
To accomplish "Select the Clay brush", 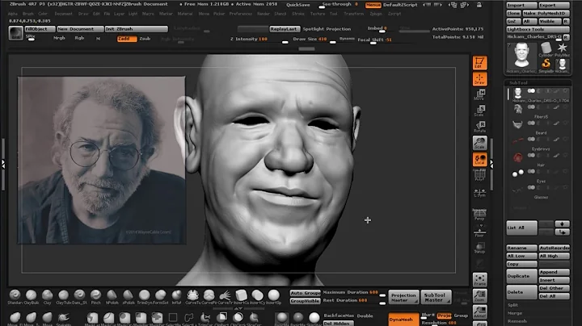I will tap(47, 297).
